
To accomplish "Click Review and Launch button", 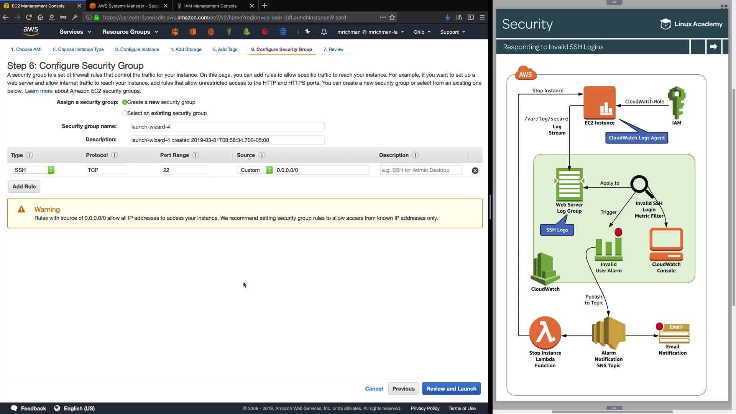I will pyautogui.click(x=451, y=389).
